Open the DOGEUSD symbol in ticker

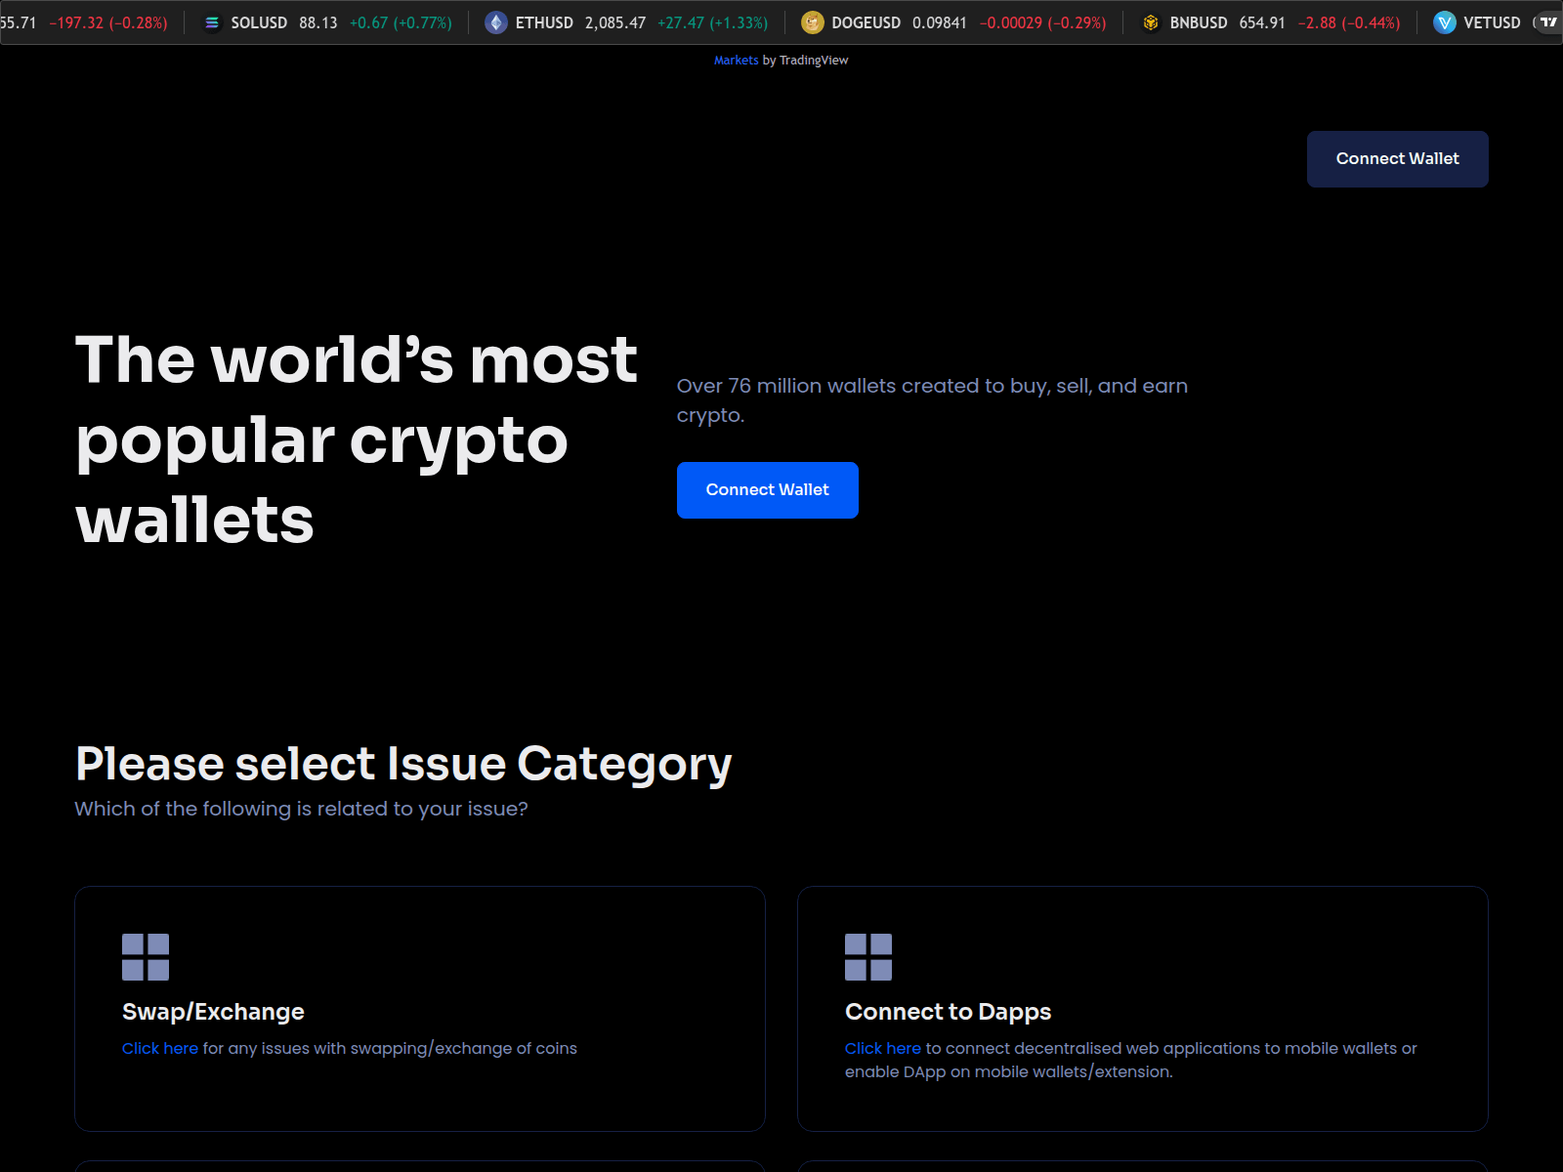(x=866, y=22)
